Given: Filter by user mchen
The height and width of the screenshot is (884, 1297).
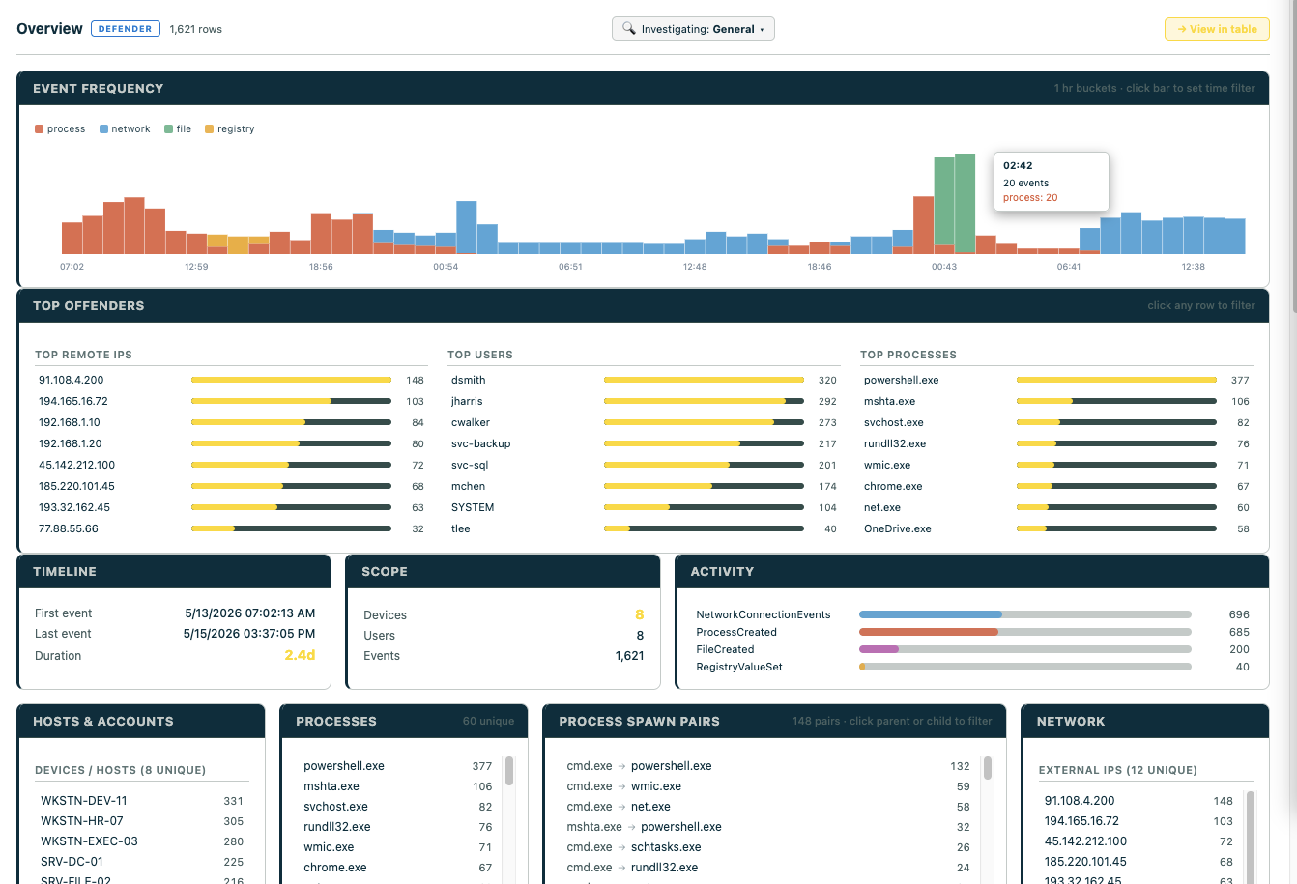Looking at the screenshot, I should pyautogui.click(x=644, y=486).
